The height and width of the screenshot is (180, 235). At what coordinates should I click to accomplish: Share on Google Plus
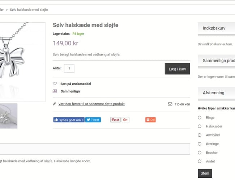[125, 120]
